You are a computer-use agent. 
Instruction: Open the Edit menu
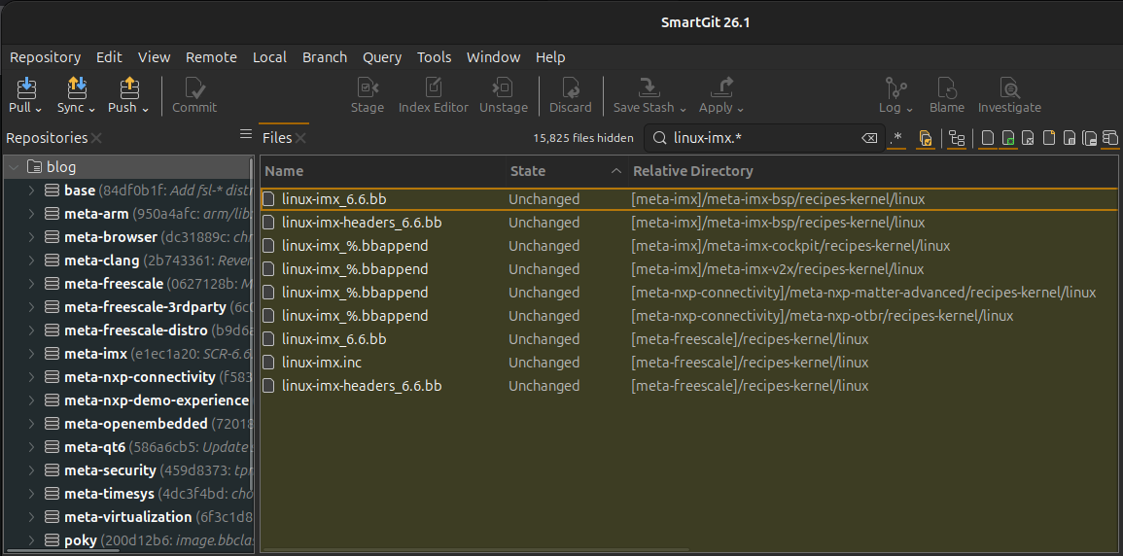click(x=110, y=57)
